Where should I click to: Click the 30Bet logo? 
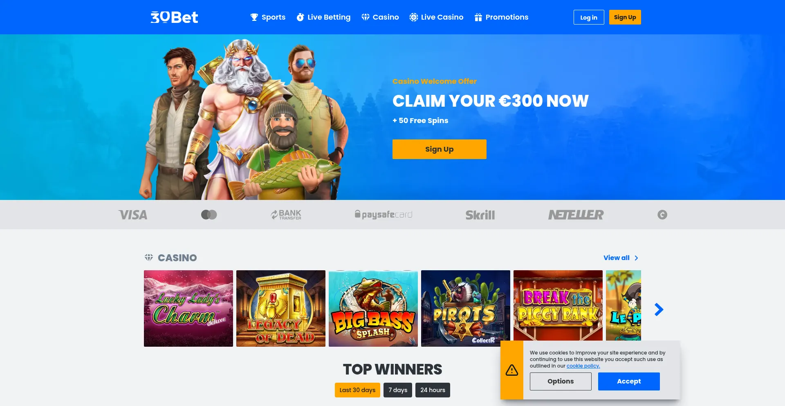click(174, 17)
